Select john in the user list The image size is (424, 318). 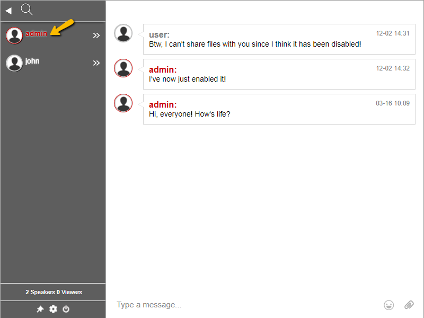tap(32, 61)
